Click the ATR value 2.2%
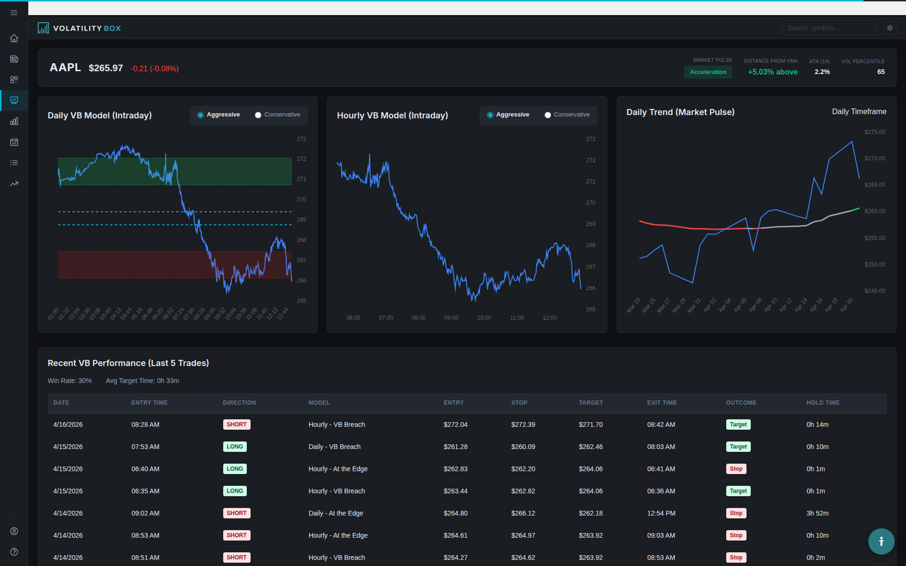This screenshot has height=566, width=906. click(x=822, y=72)
